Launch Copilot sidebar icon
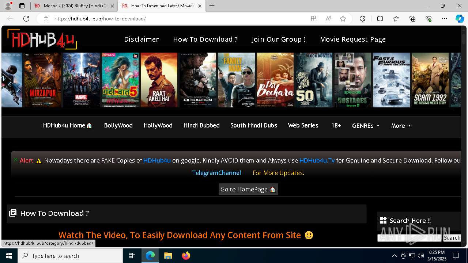468x263 pixels. [460, 19]
